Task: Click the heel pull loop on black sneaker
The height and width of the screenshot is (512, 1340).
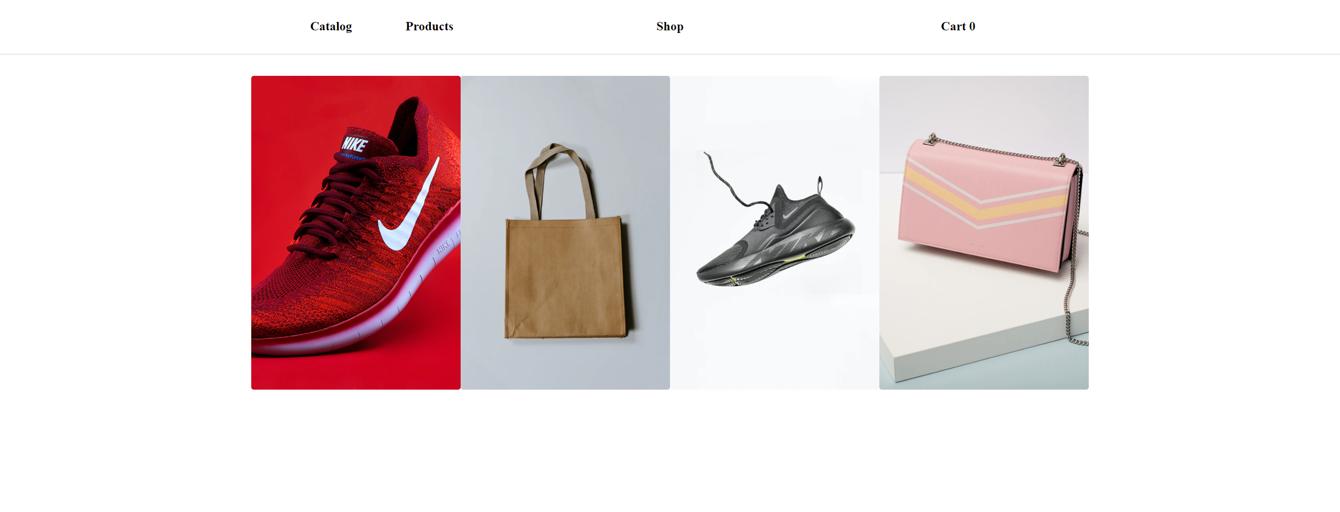Action: point(820,185)
